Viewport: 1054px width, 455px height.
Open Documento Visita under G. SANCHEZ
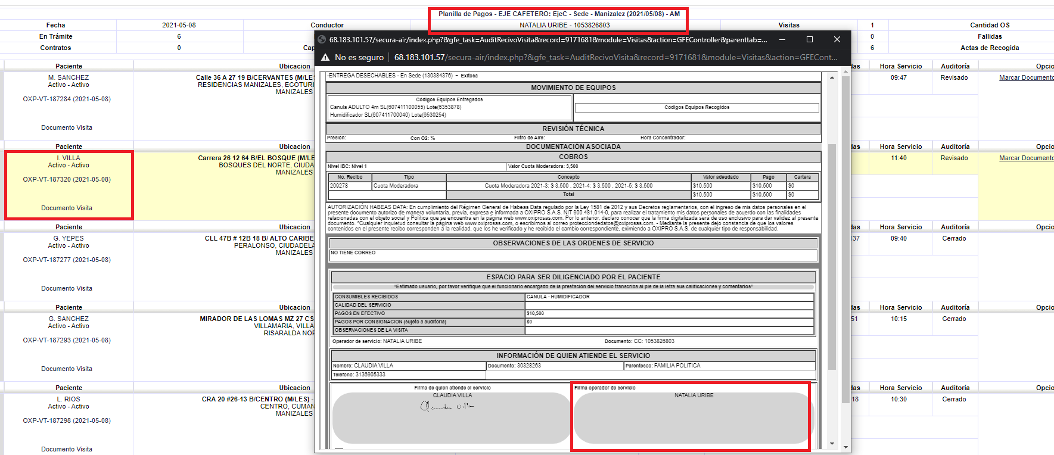click(67, 369)
